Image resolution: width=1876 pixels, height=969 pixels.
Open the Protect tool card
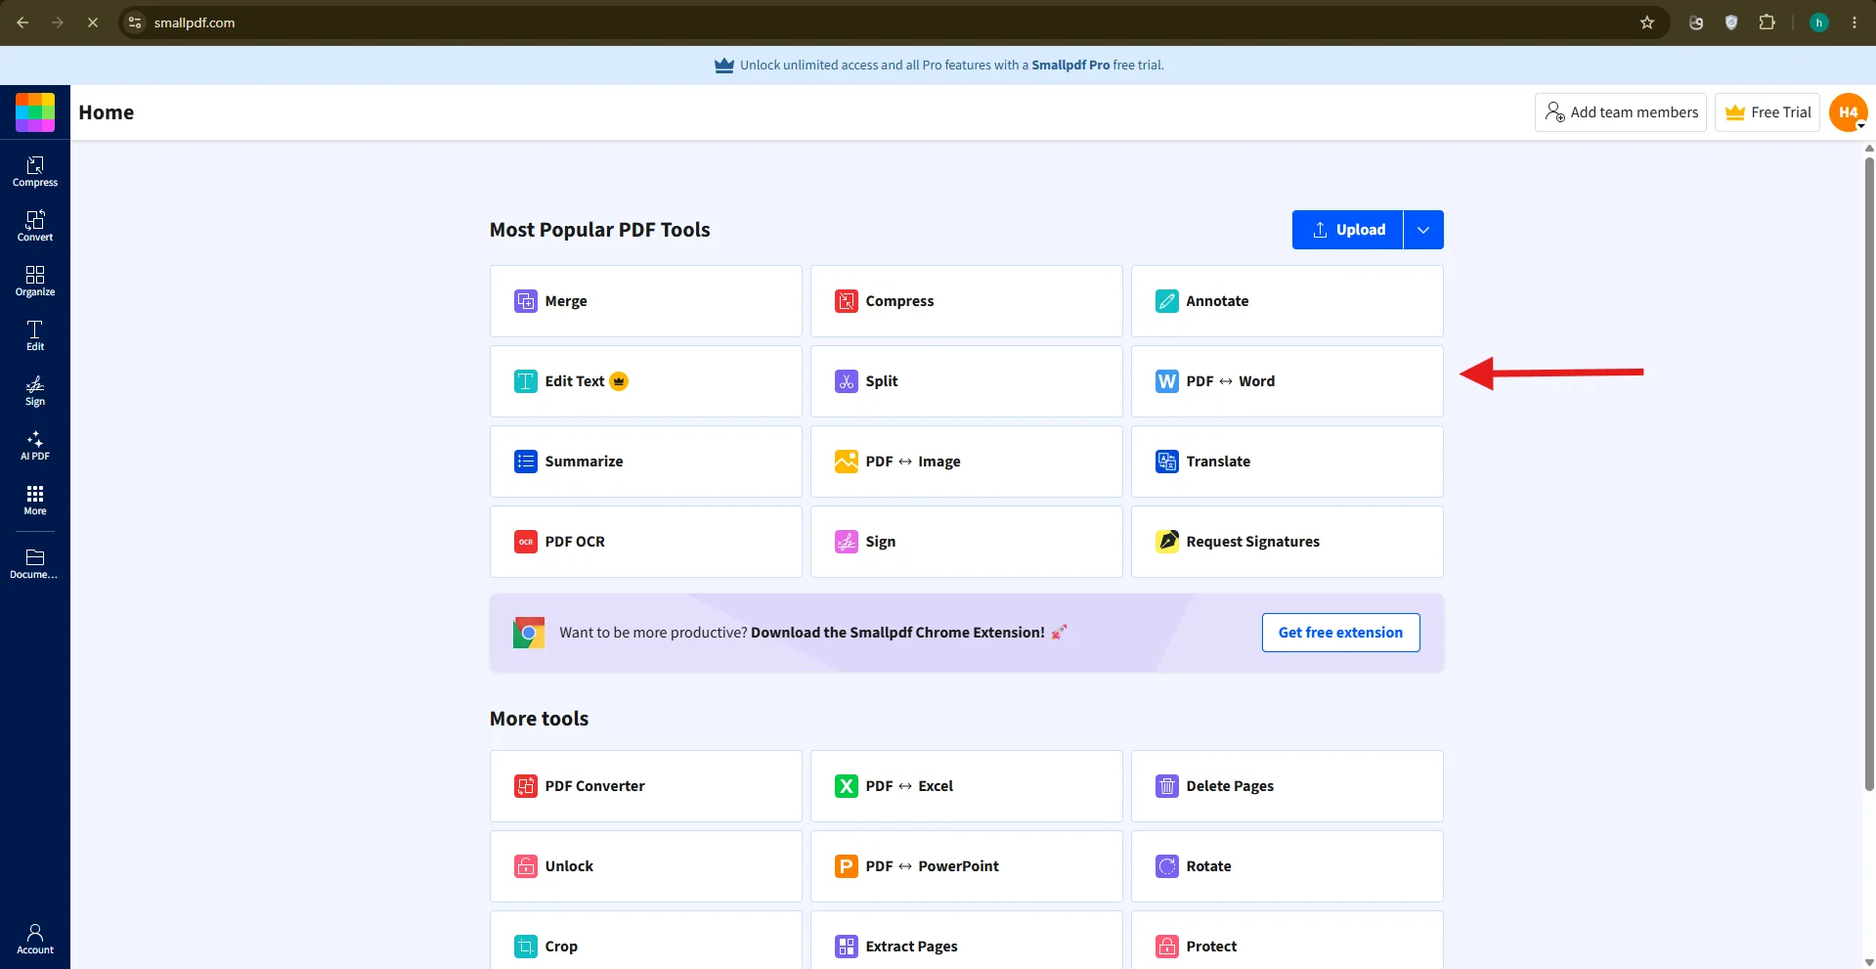pos(1287,941)
